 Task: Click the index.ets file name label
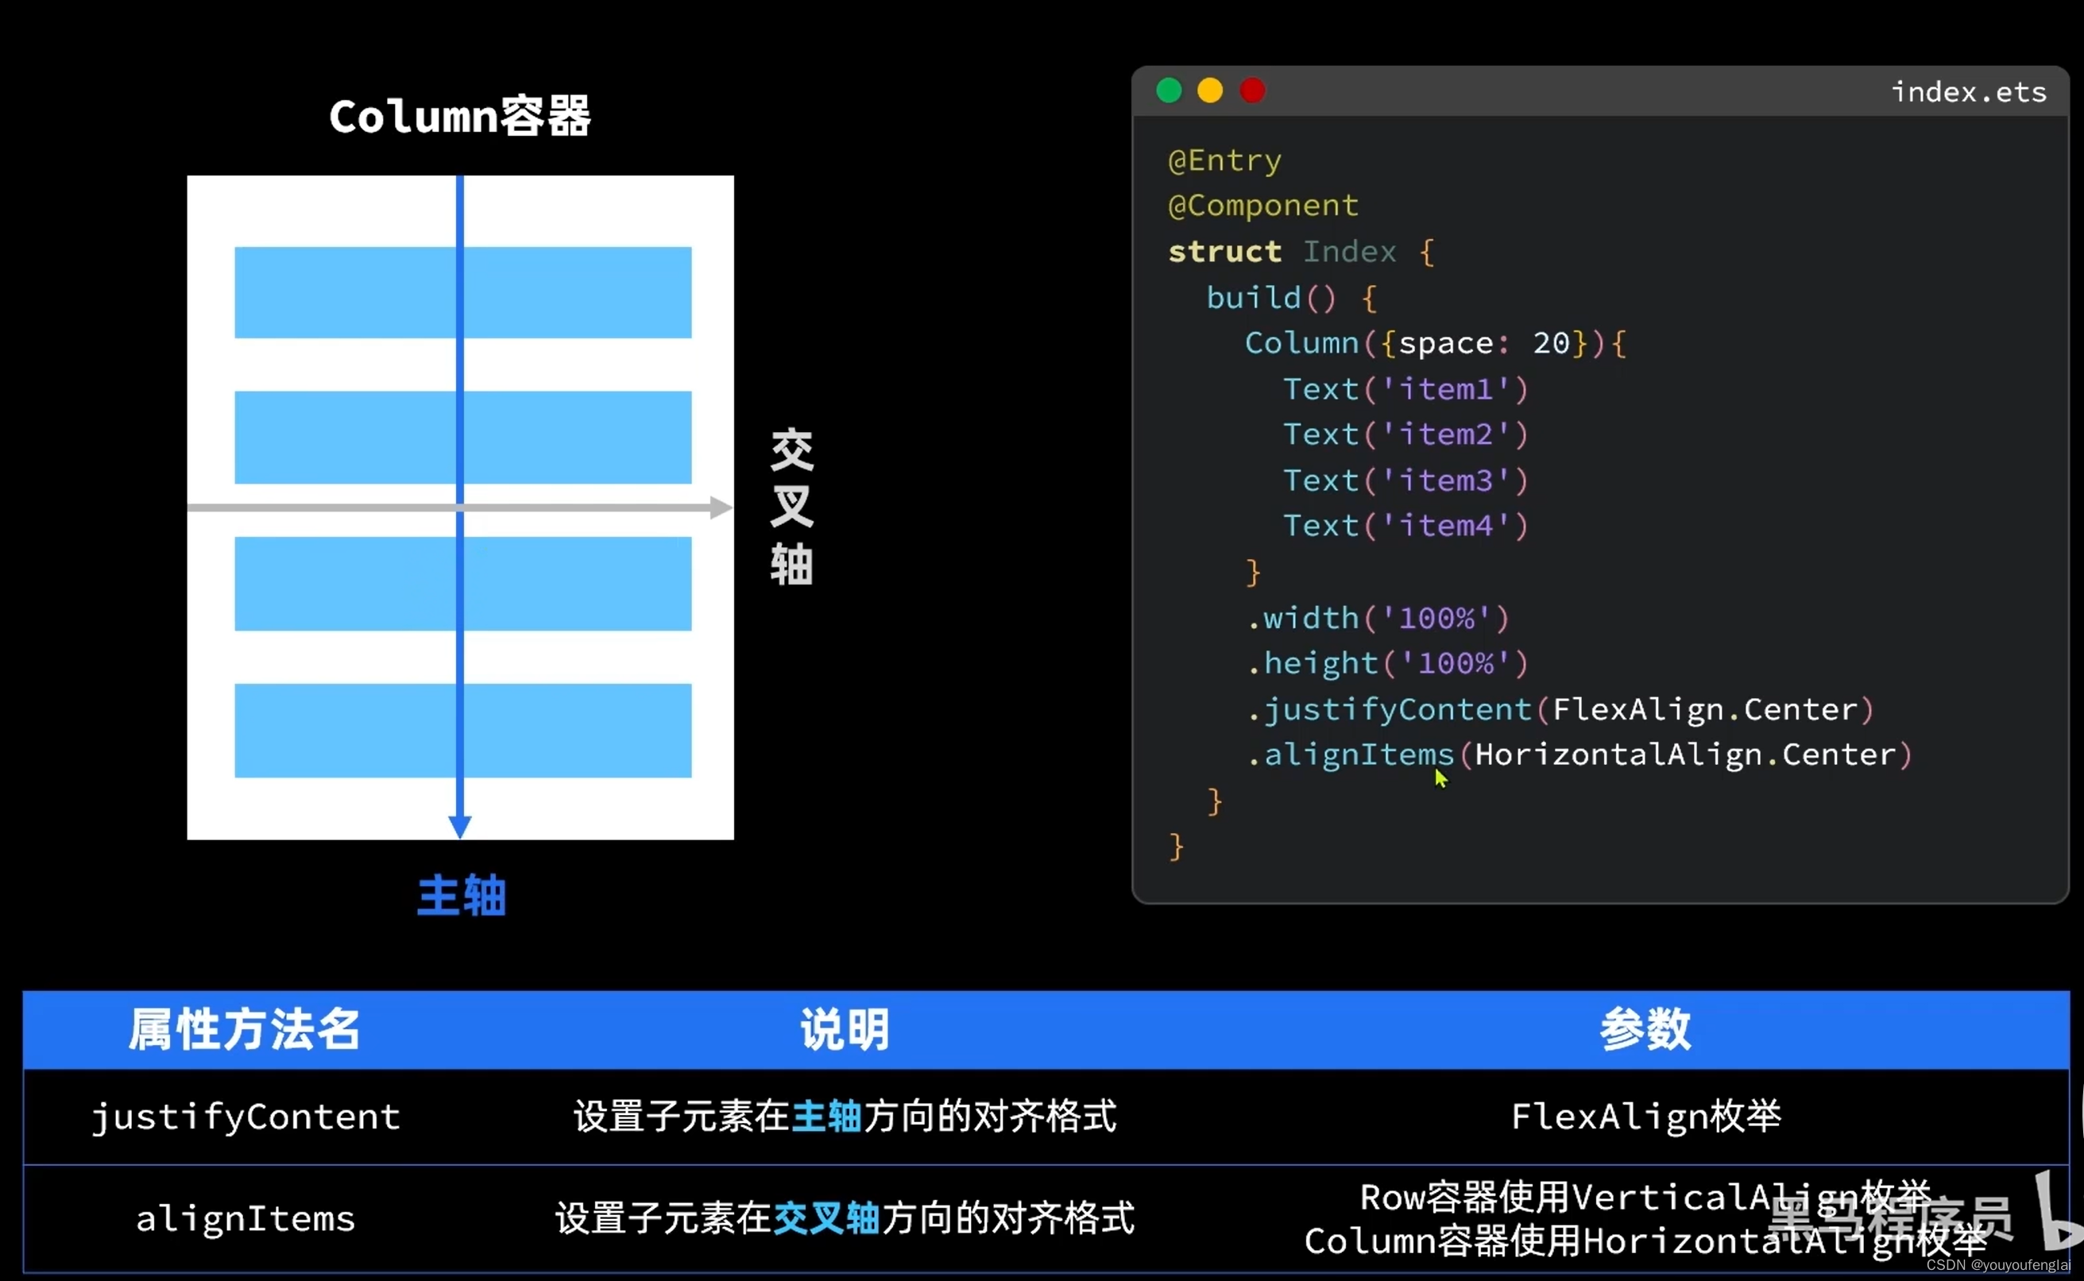pos(1969,91)
